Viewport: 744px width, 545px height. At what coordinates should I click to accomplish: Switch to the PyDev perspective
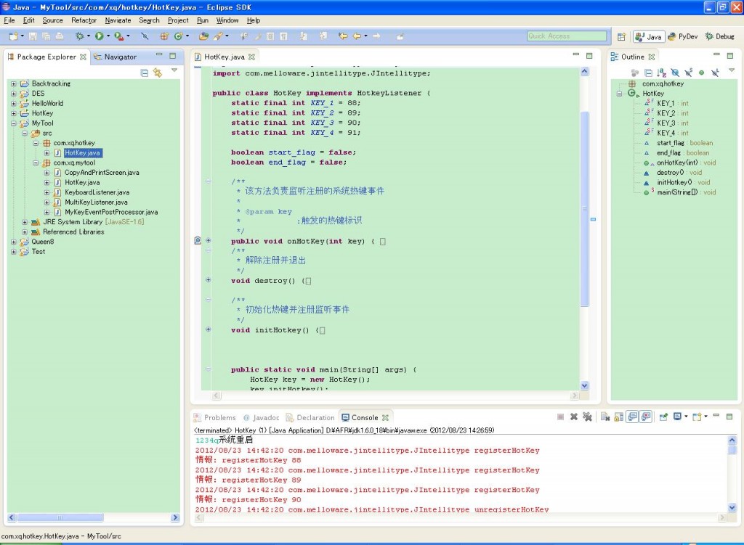coord(682,36)
